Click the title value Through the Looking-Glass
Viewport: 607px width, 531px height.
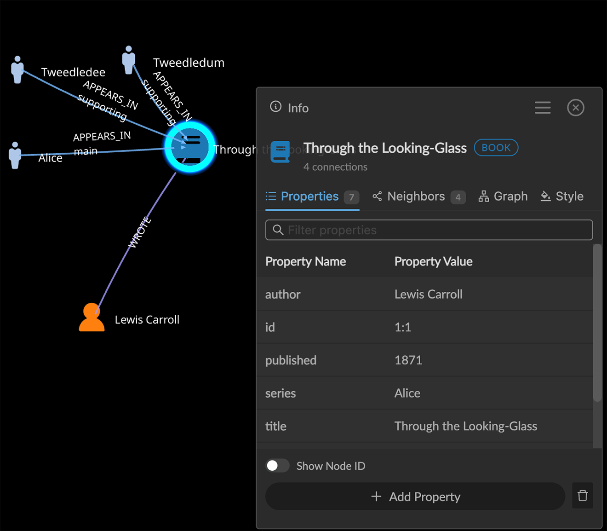[x=466, y=427]
